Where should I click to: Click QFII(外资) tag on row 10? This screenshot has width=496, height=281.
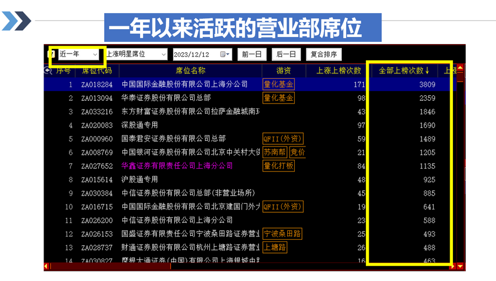pos(283,207)
